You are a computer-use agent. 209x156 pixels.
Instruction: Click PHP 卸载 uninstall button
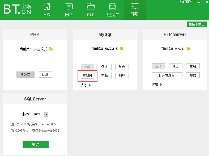[x=45, y=74]
